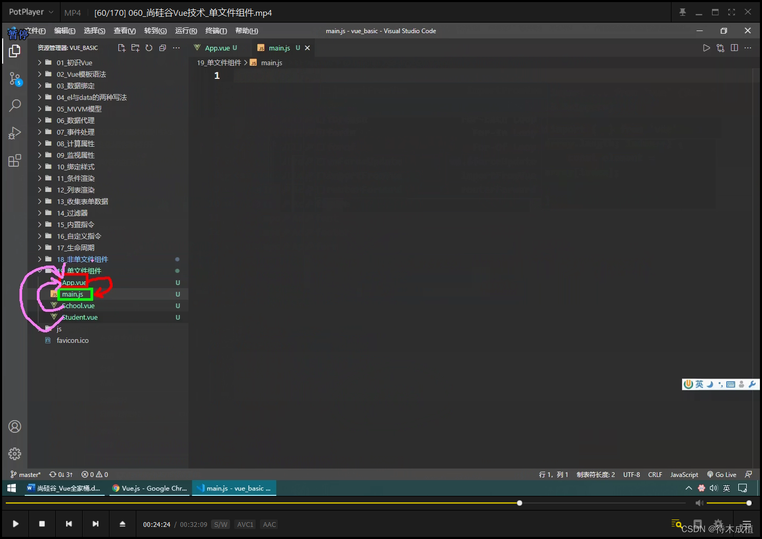Open the Windows notification center icon
The height and width of the screenshot is (539, 762).
(743, 488)
